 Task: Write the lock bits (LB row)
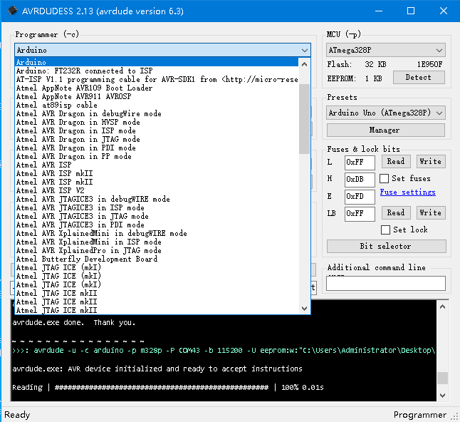coord(430,212)
